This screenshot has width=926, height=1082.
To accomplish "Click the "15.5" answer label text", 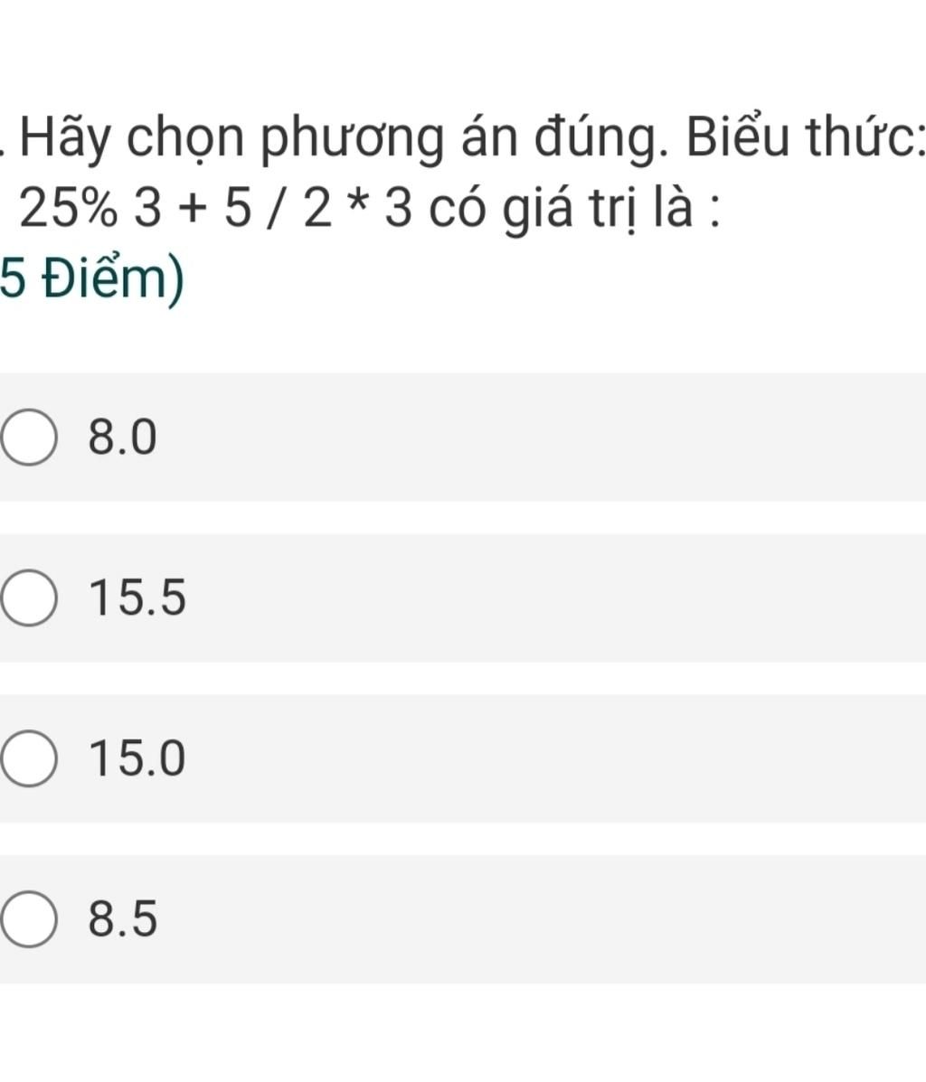I will coord(137,598).
